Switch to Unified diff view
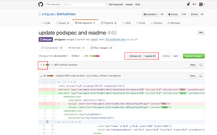The height and width of the screenshot is (135, 217). point(166,56)
